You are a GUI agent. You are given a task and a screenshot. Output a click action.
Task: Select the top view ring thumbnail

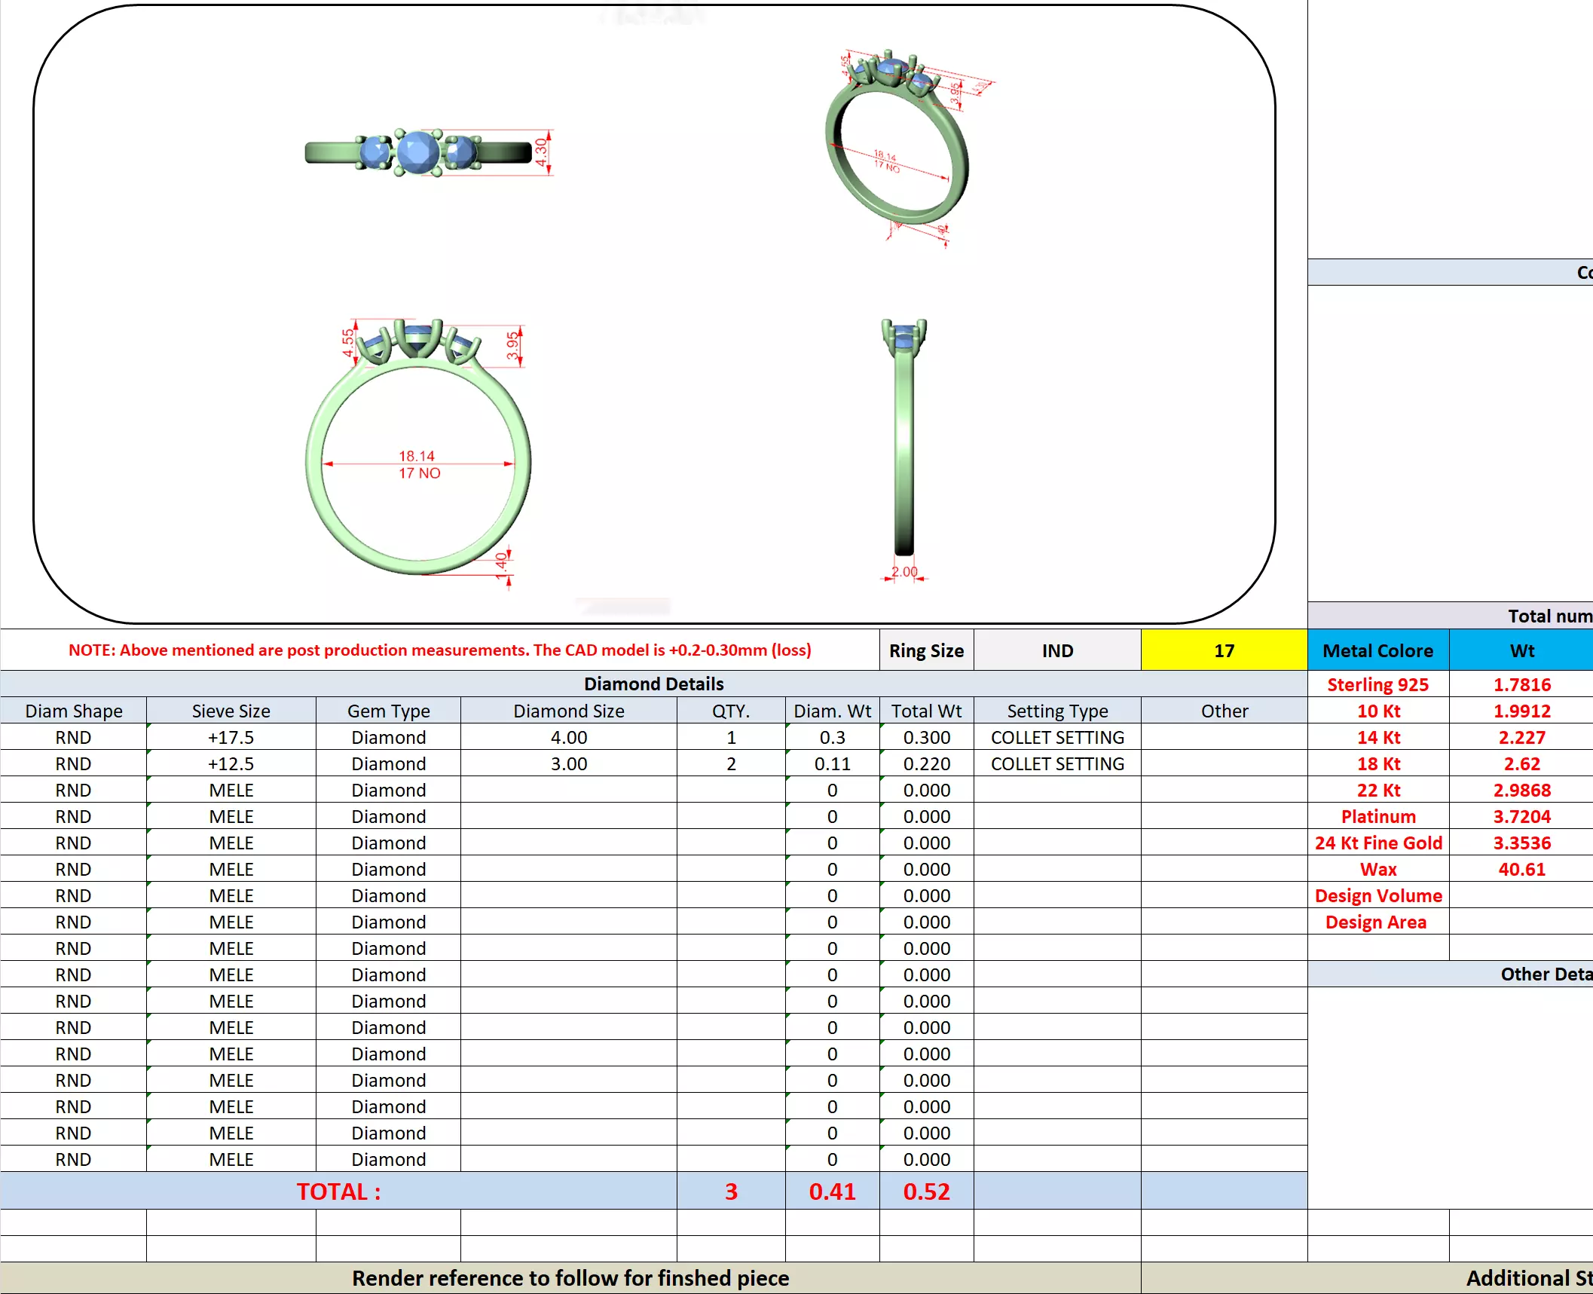pos(419,152)
